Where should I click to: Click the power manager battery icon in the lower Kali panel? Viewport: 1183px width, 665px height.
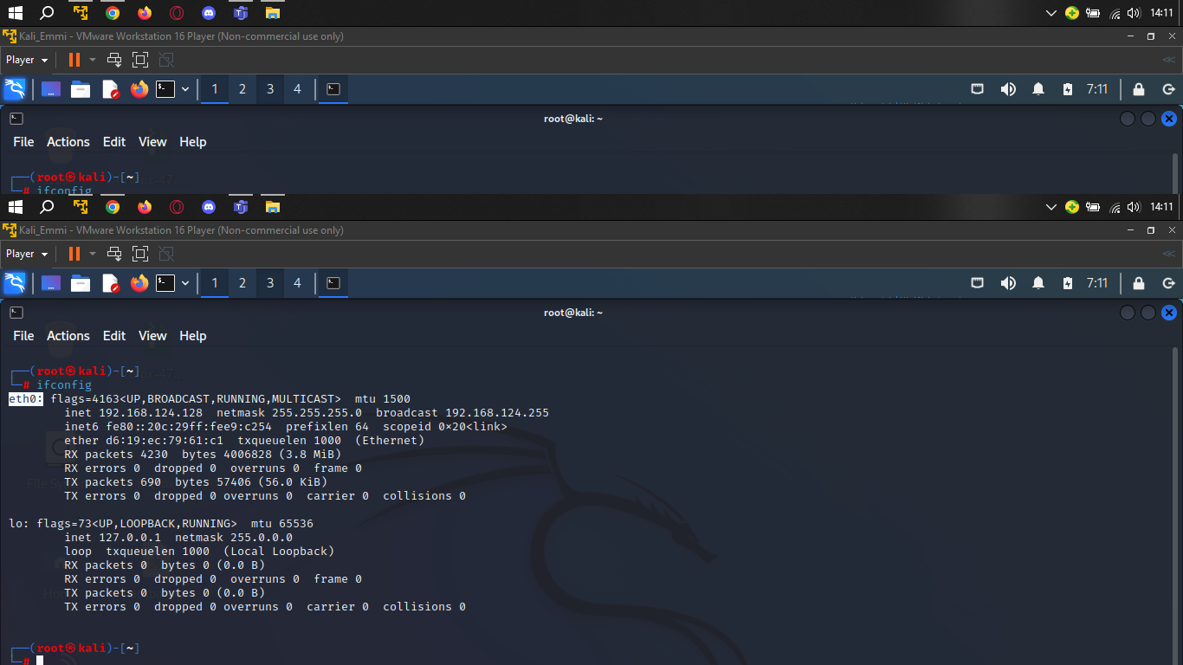(1068, 283)
